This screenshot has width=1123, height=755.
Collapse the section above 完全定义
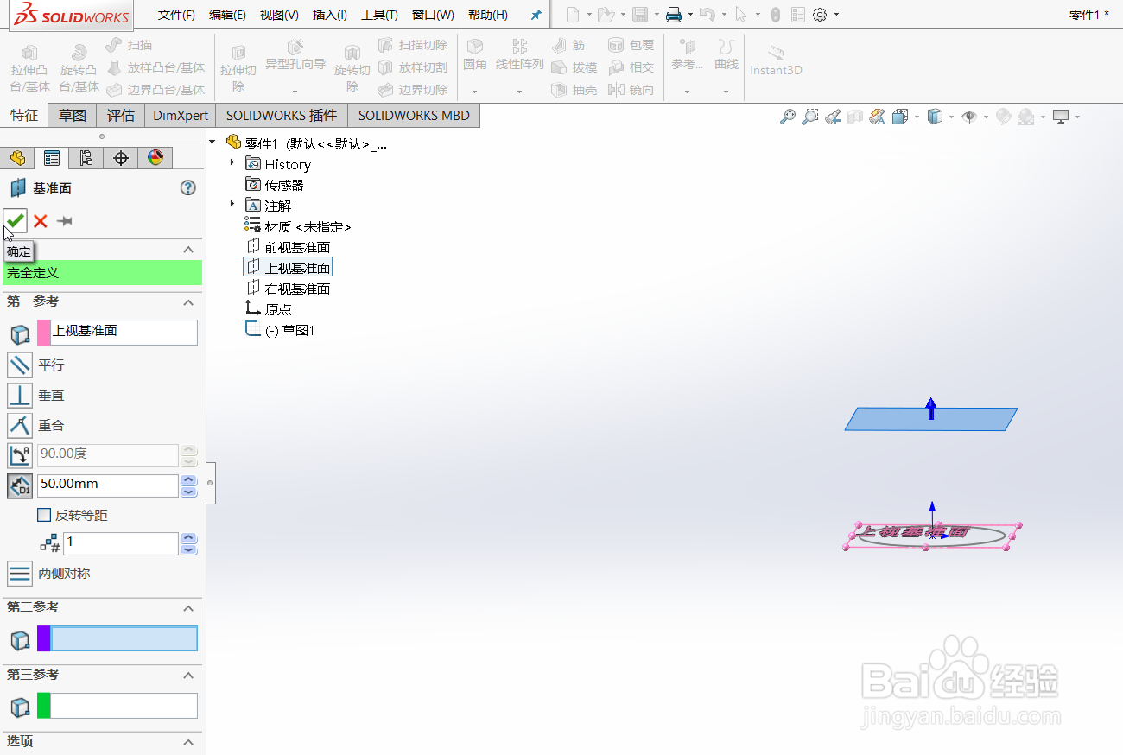coord(188,250)
